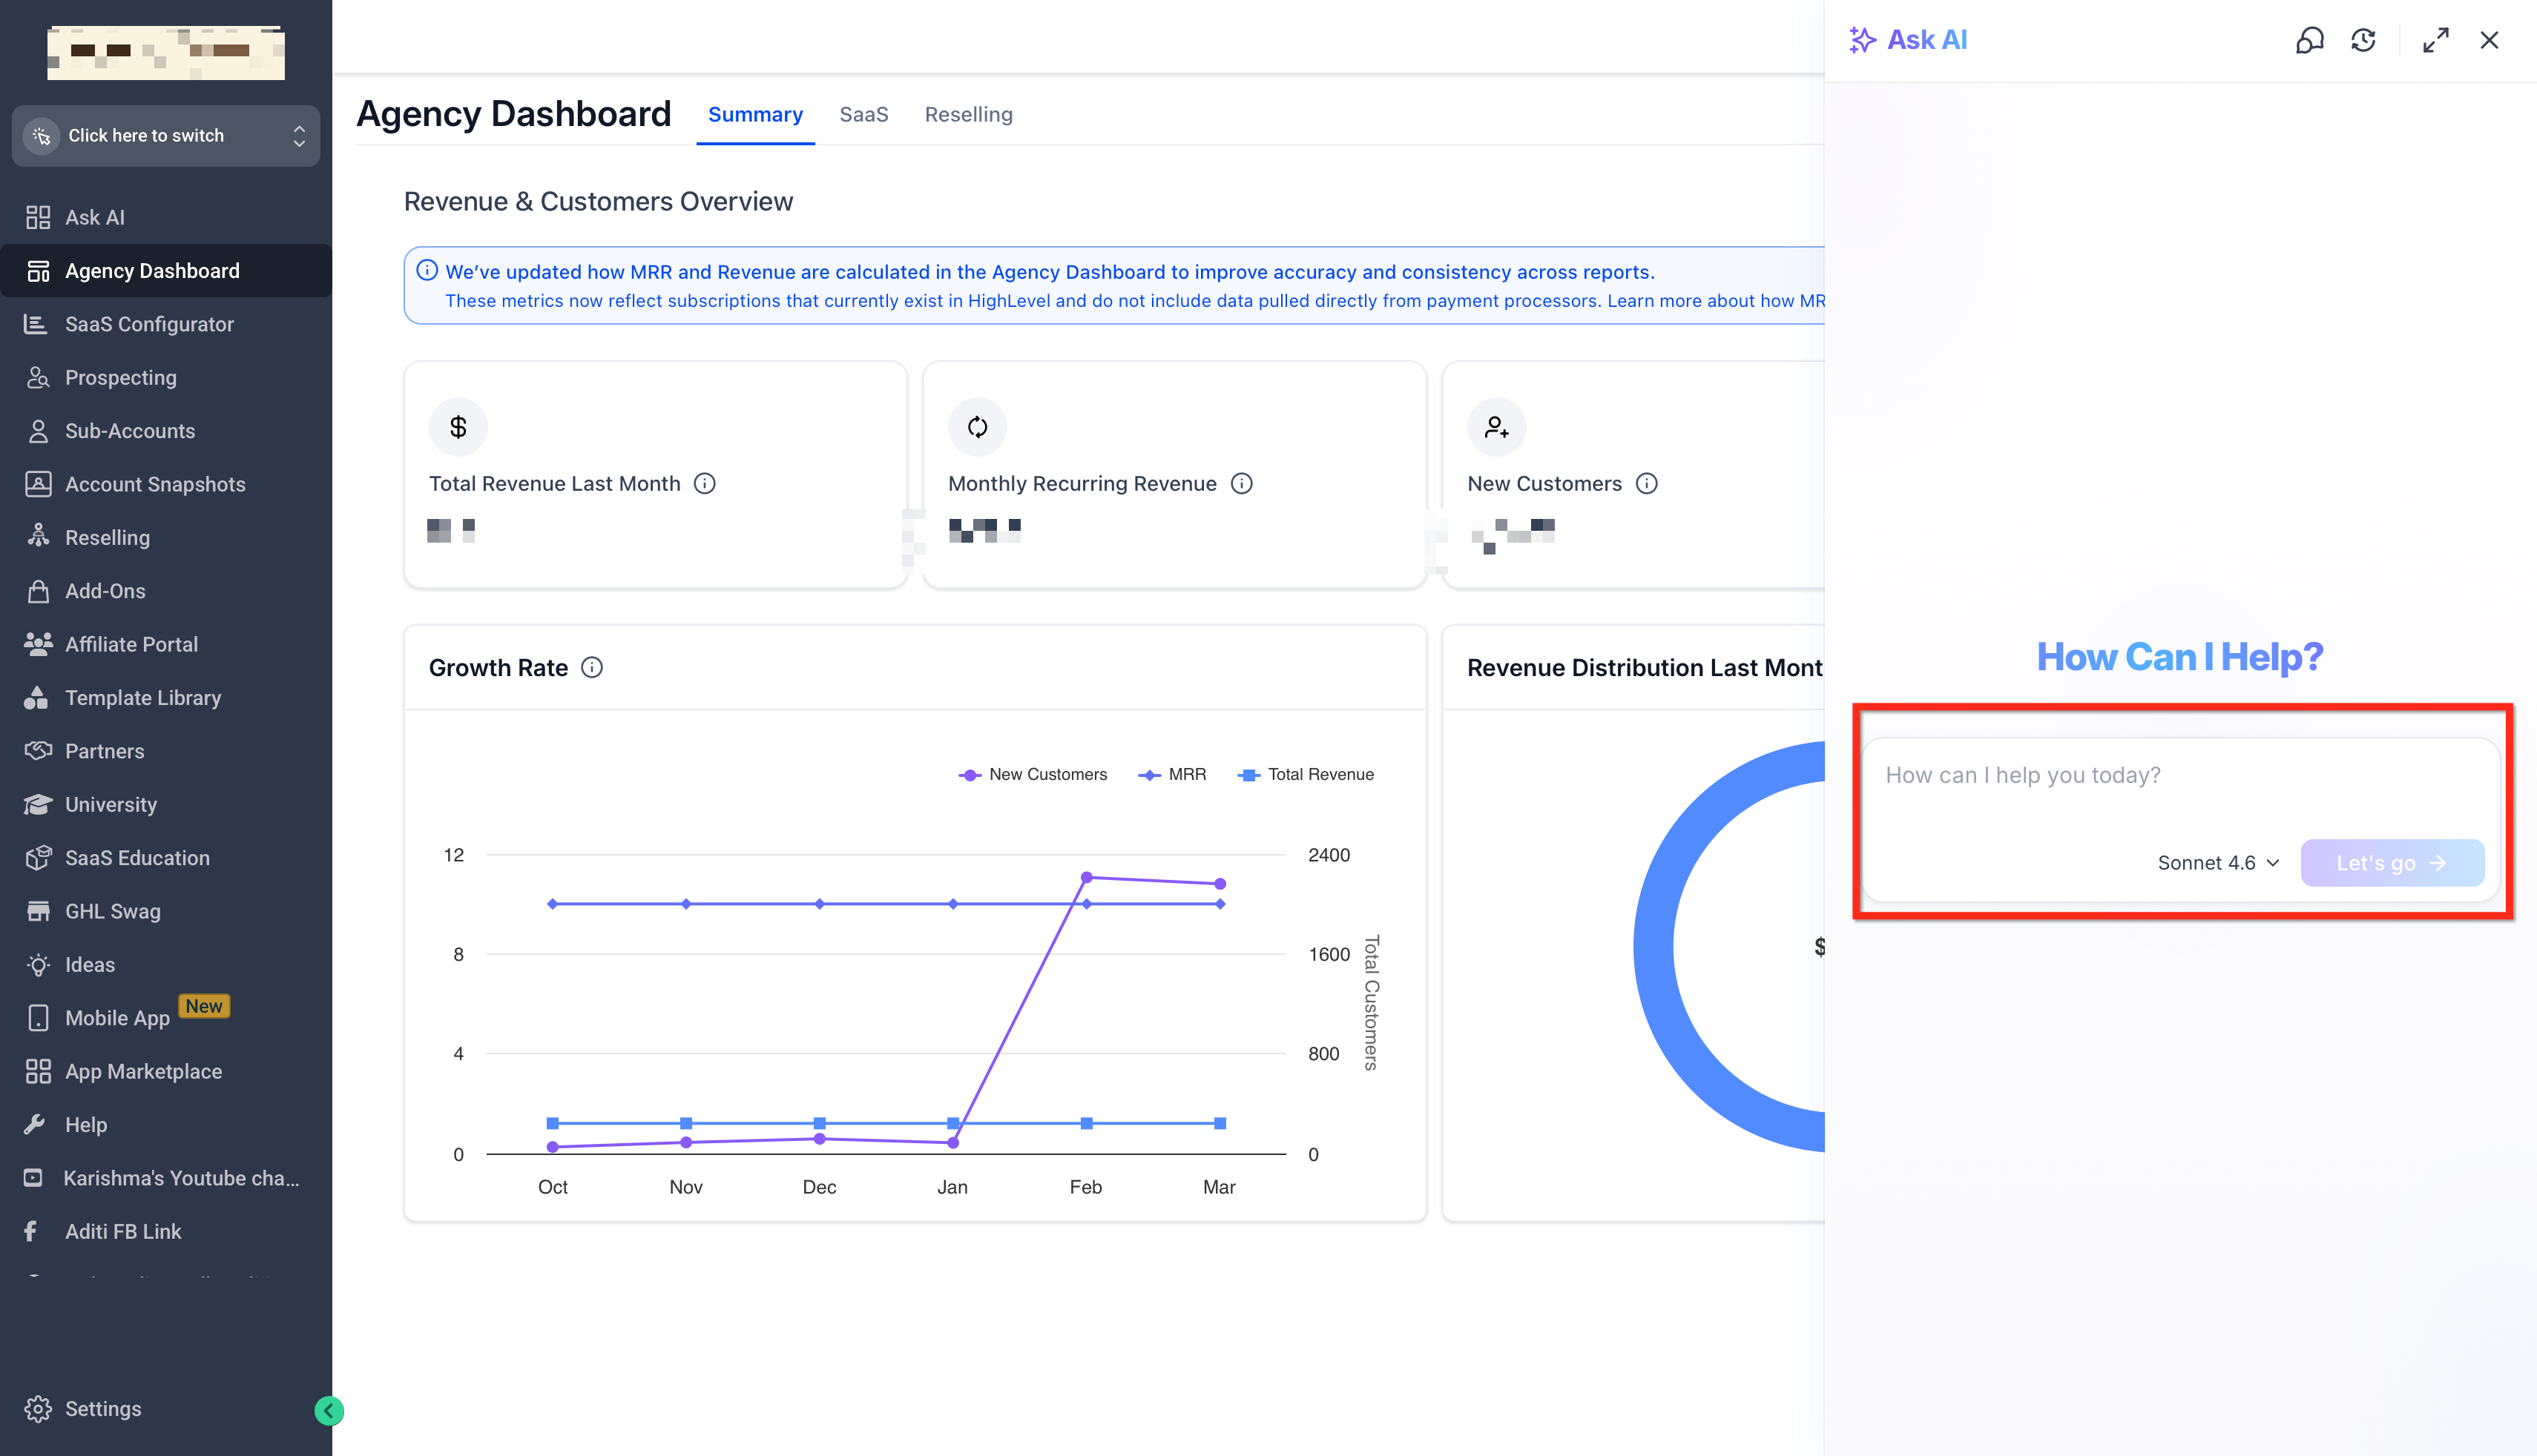This screenshot has height=1456, width=2537.
Task: Click info icon next to New Customers
Action: pyautogui.click(x=1647, y=484)
